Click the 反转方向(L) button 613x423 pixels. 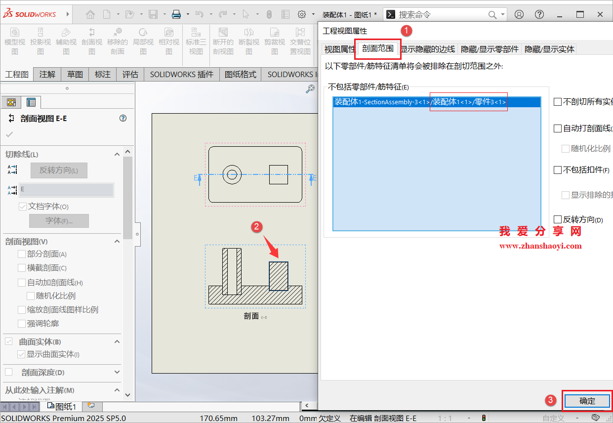pos(59,170)
